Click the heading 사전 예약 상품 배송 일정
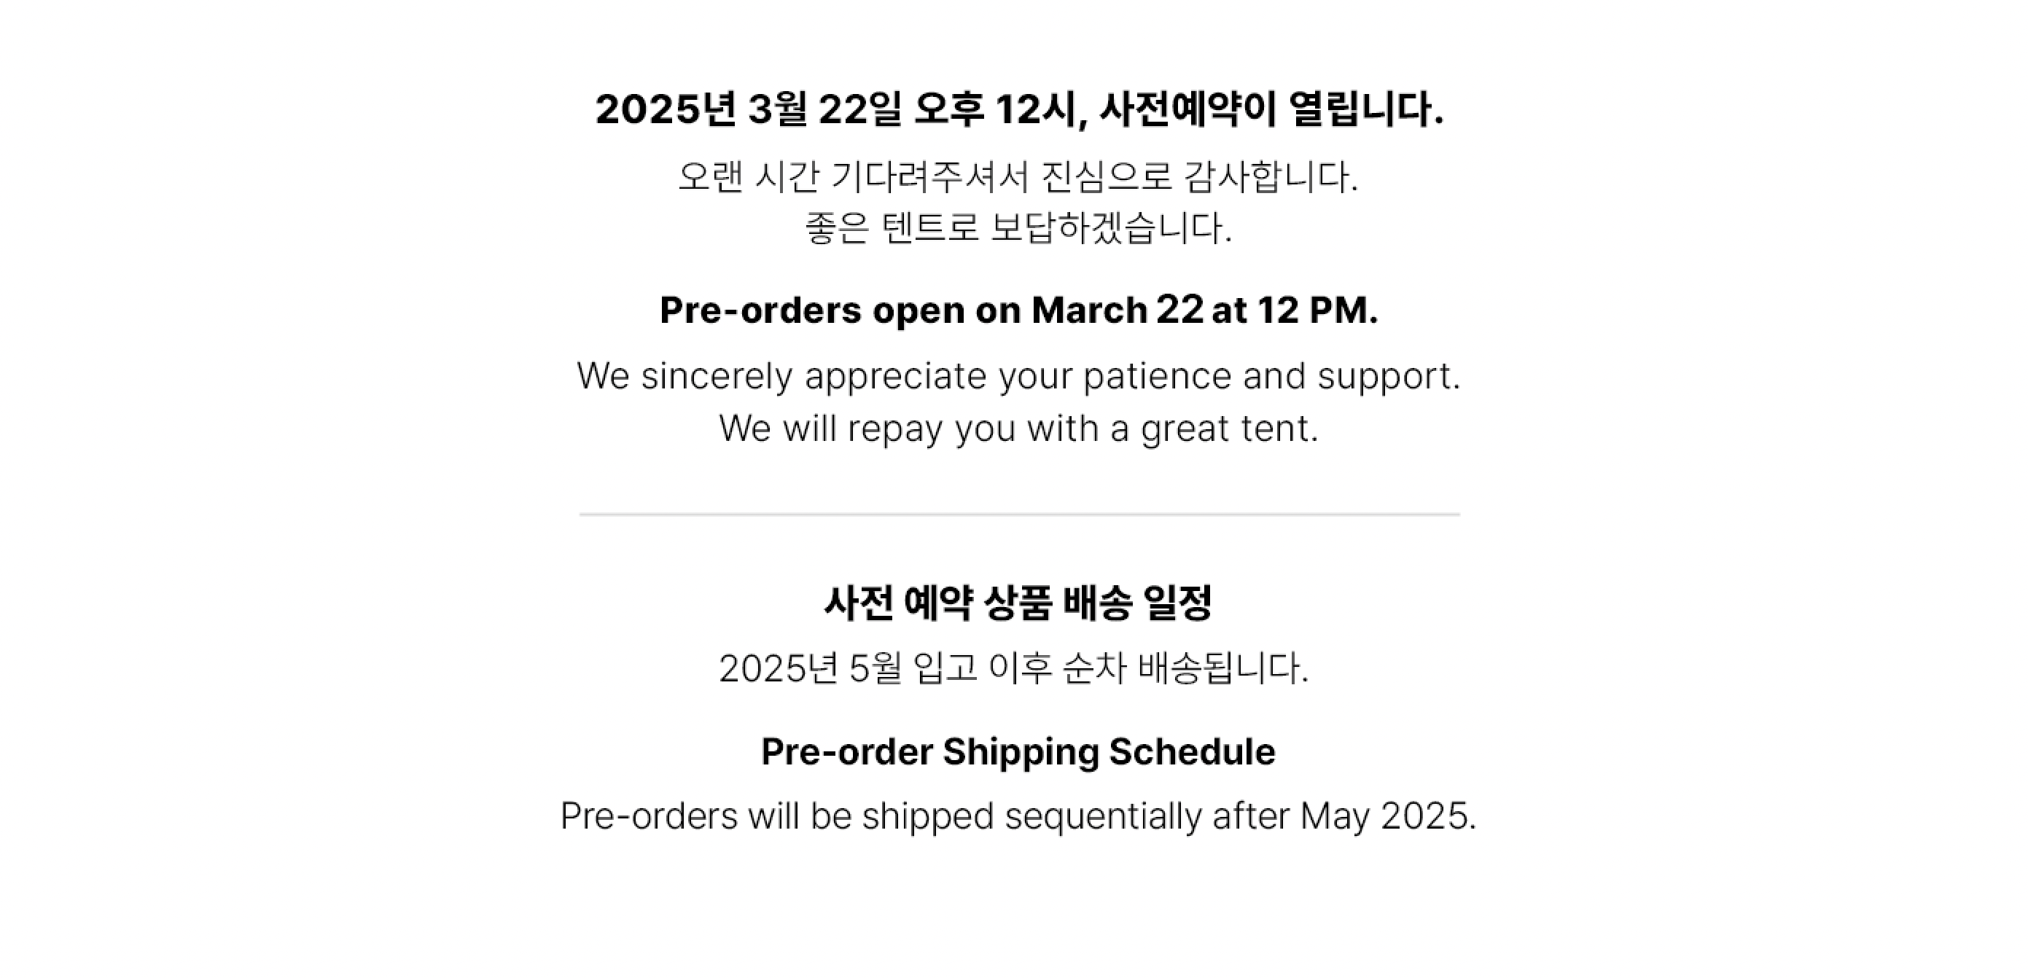This screenshot has height=978, width=2028. 1018,603
